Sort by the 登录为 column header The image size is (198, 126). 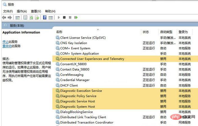pos(183,32)
